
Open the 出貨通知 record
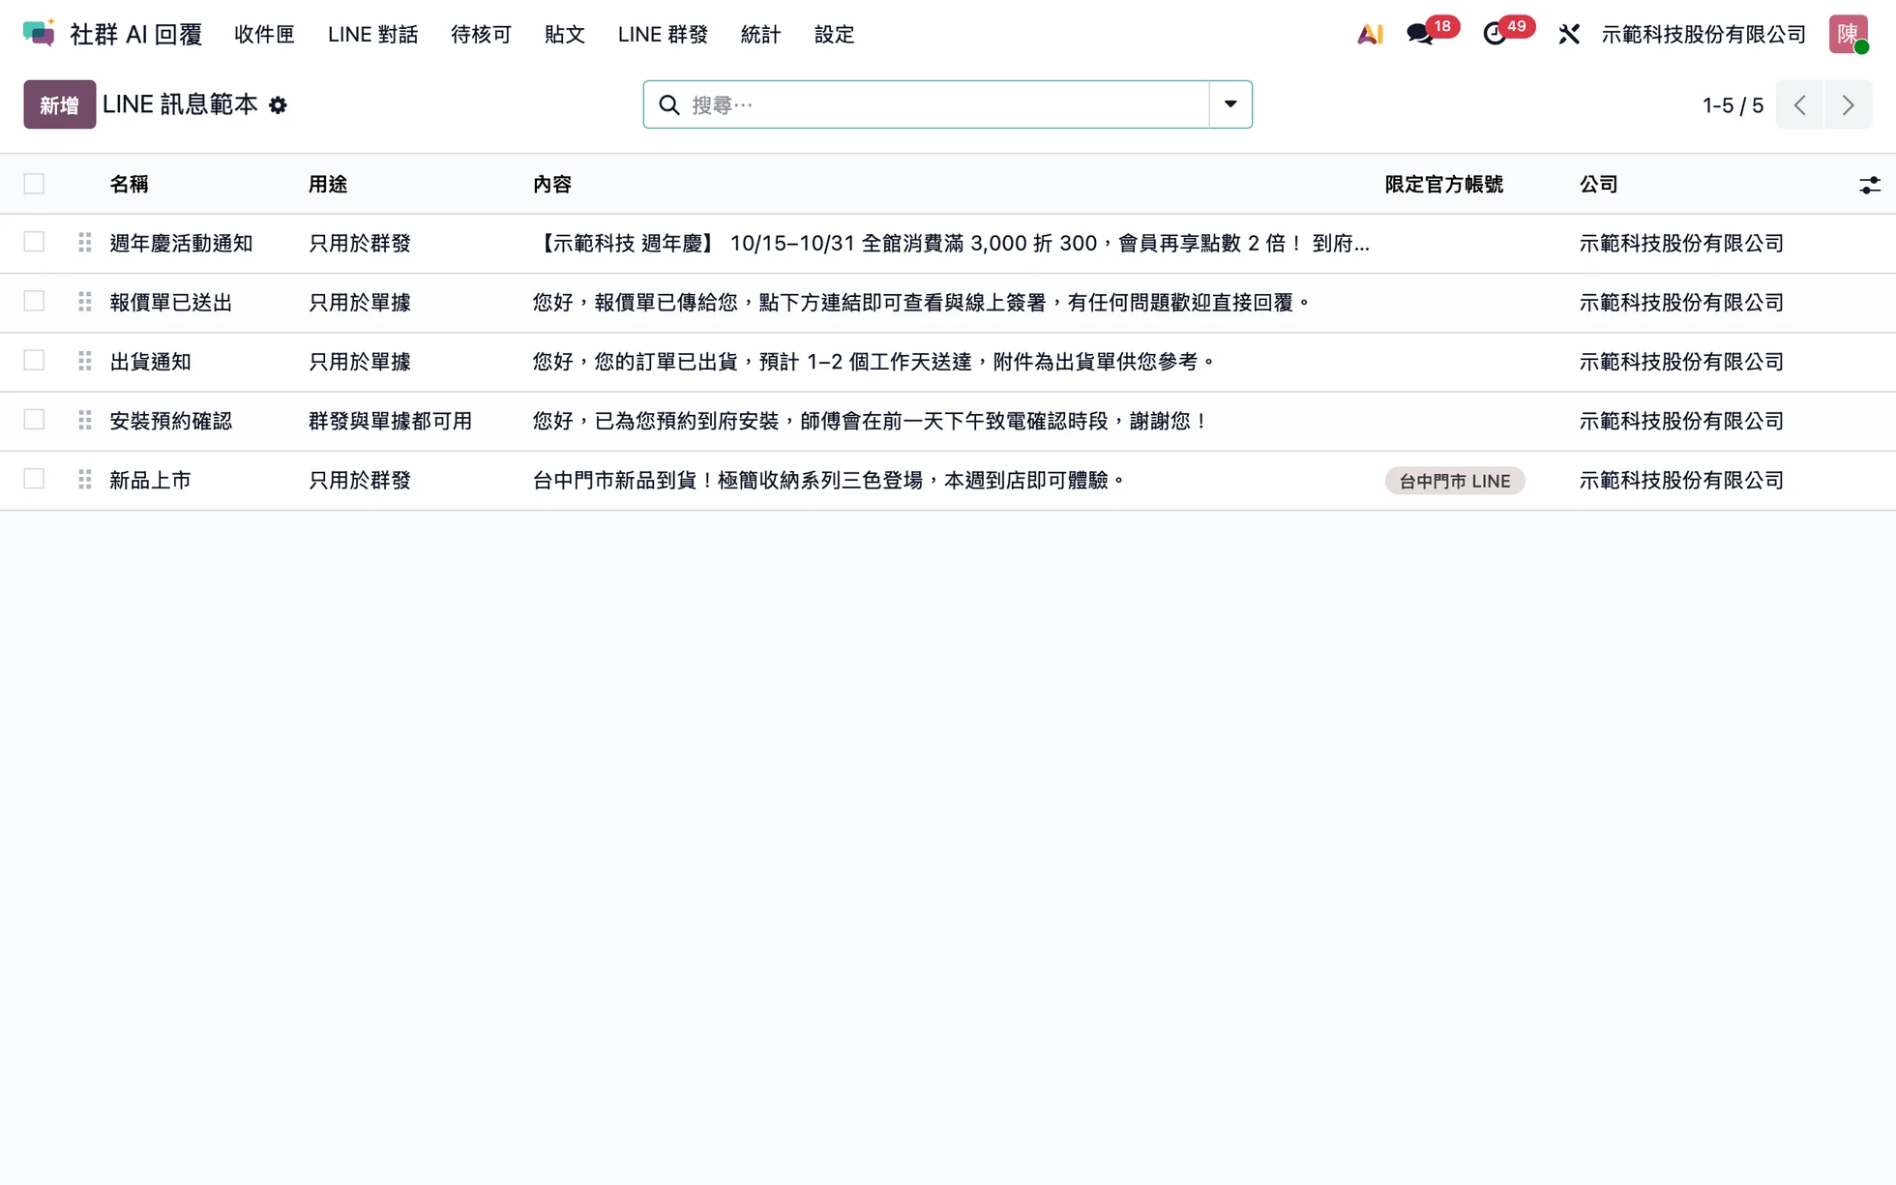(x=150, y=362)
